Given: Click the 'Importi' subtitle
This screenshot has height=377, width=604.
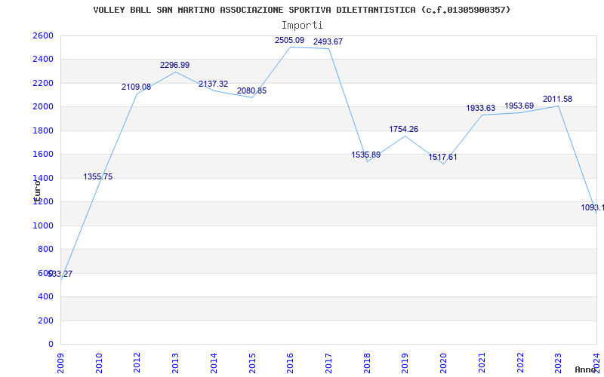Looking at the screenshot, I should [x=302, y=26].
